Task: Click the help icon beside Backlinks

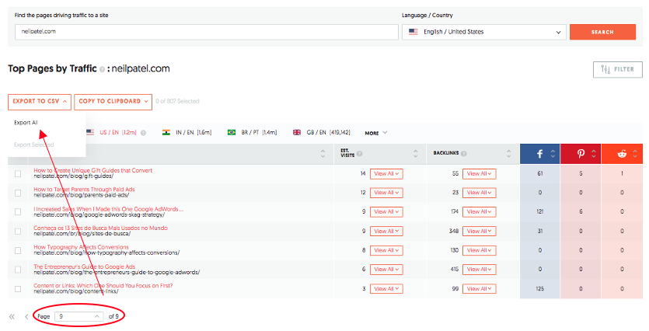Action: tap(465, 154)
